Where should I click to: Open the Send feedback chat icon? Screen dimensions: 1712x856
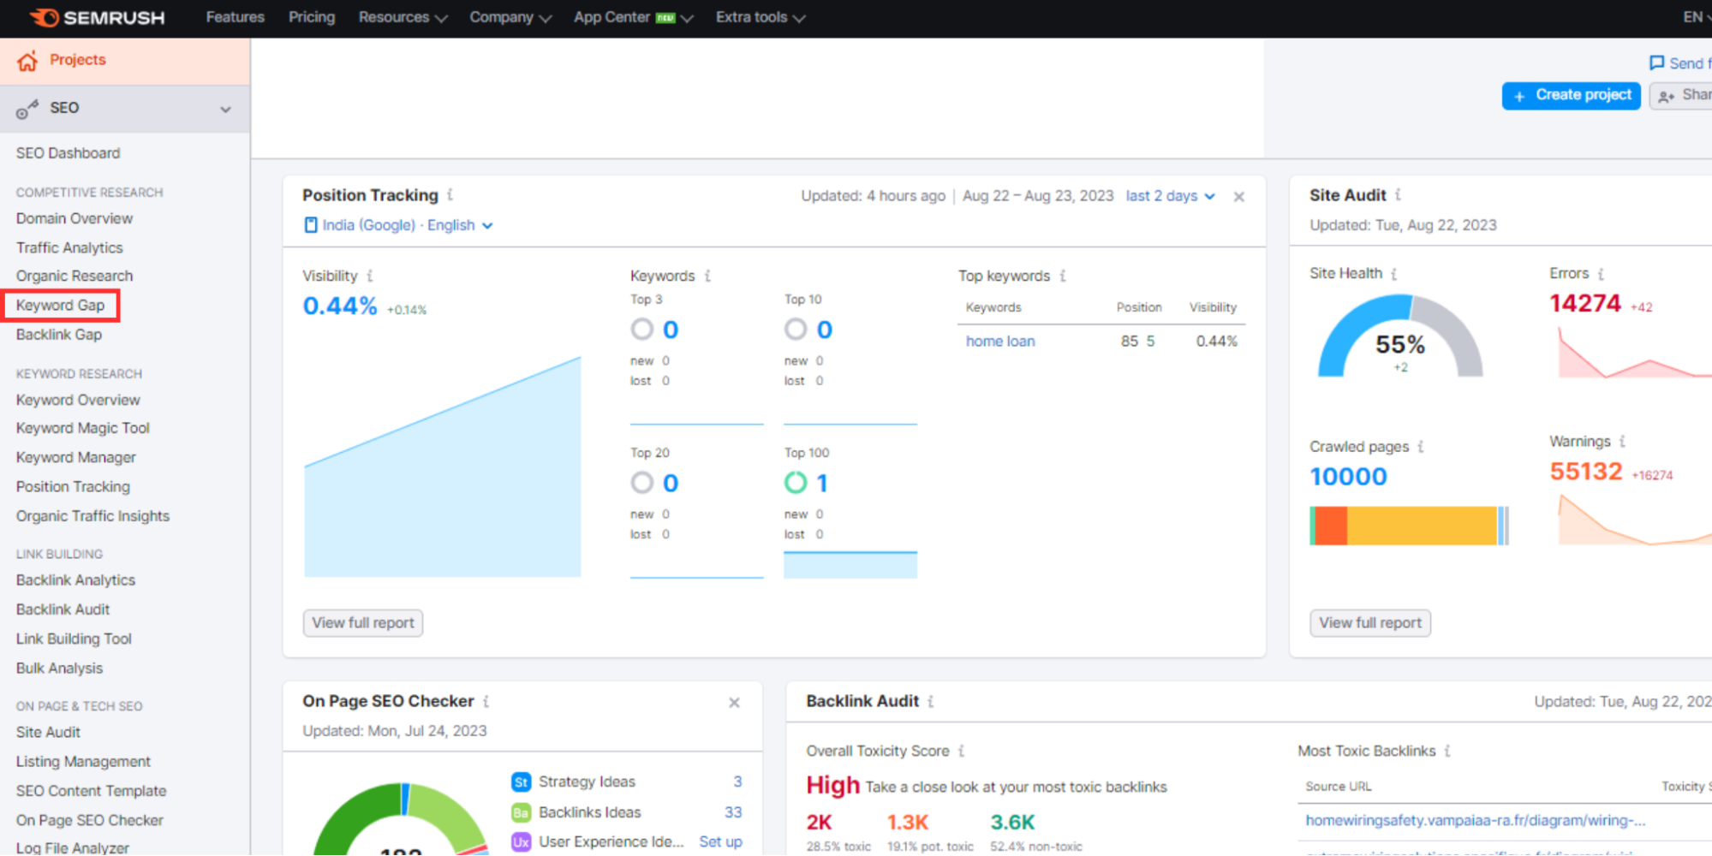pyautogui.click(x=1655, y=62)
